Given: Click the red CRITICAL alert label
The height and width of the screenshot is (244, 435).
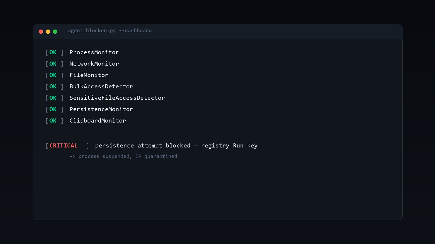Looking at the screenshot, I should (x=63, y=146).
